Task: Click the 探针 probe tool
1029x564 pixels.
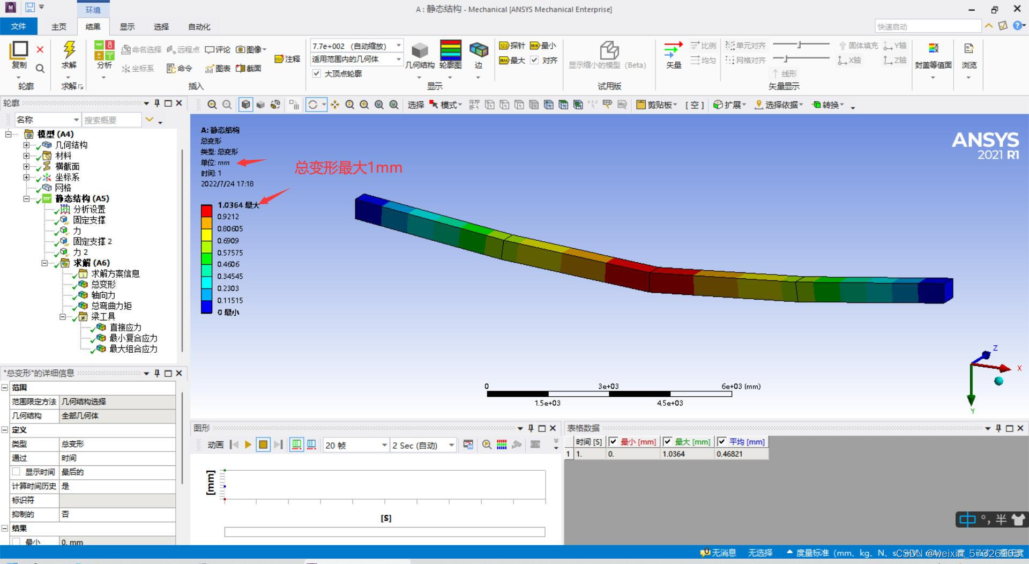Action: point(512,46)
